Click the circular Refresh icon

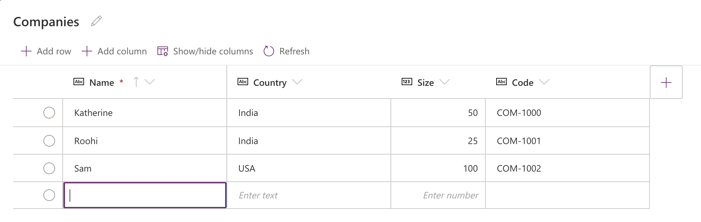point(269,51)
